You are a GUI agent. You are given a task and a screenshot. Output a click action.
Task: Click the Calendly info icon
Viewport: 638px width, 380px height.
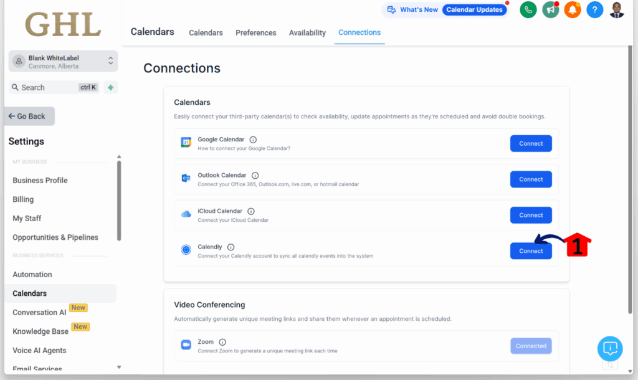click(231, 247)
